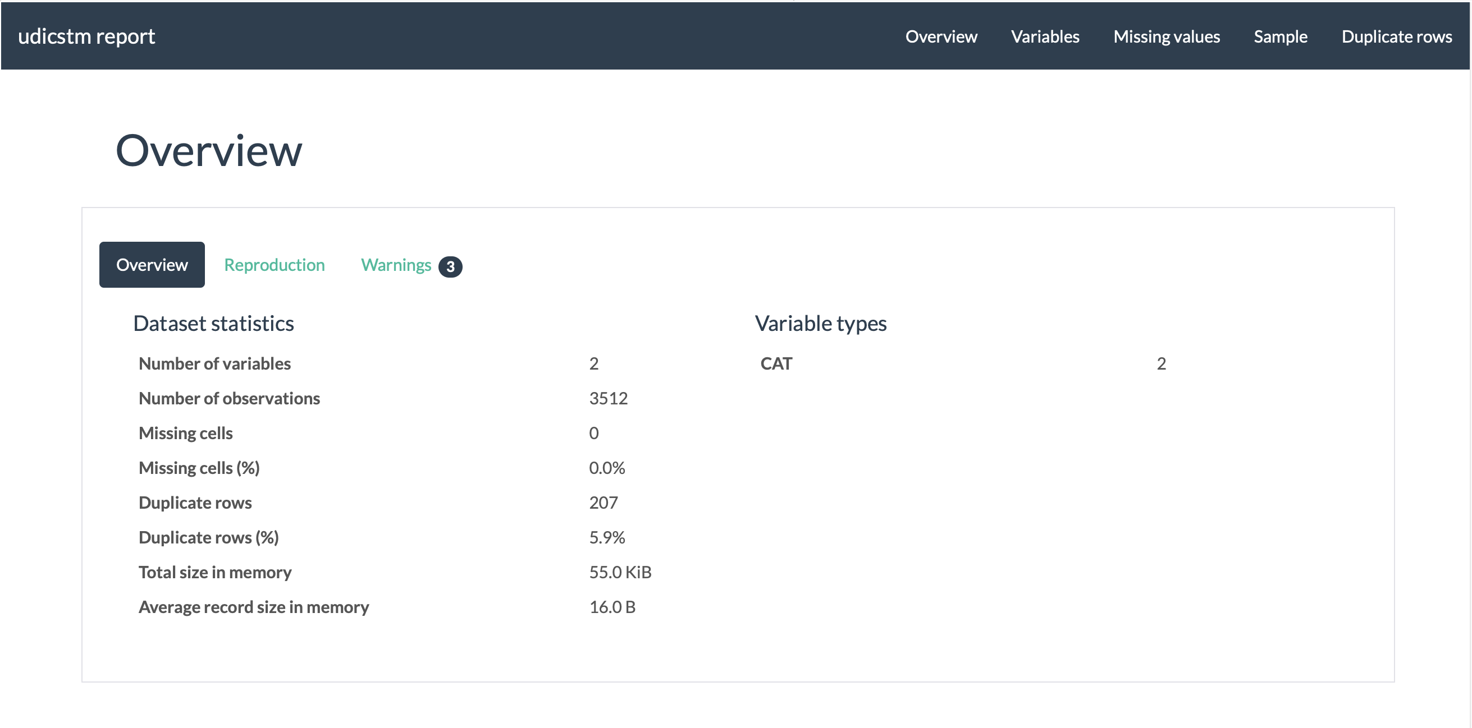Open Duplicate rows navigation link
1472x728 pixels.
tap(1396, 36)
